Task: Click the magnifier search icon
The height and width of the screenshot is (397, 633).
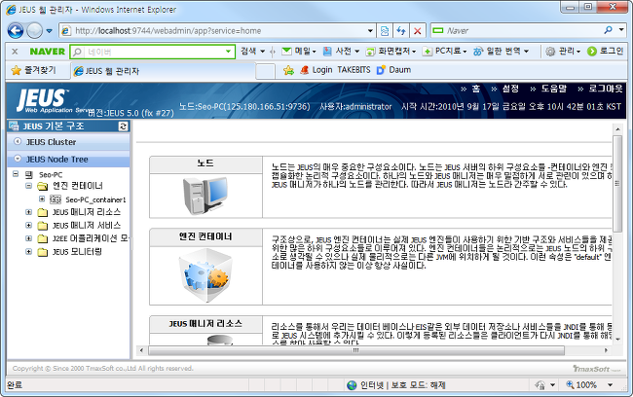Action: 608,30
